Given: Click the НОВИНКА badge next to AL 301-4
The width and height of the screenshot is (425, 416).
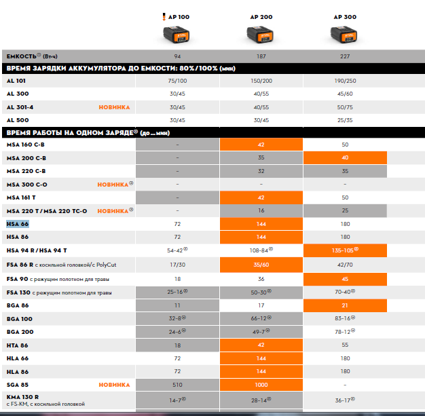Looking at the screenshot, I should (x=113, y=107).
